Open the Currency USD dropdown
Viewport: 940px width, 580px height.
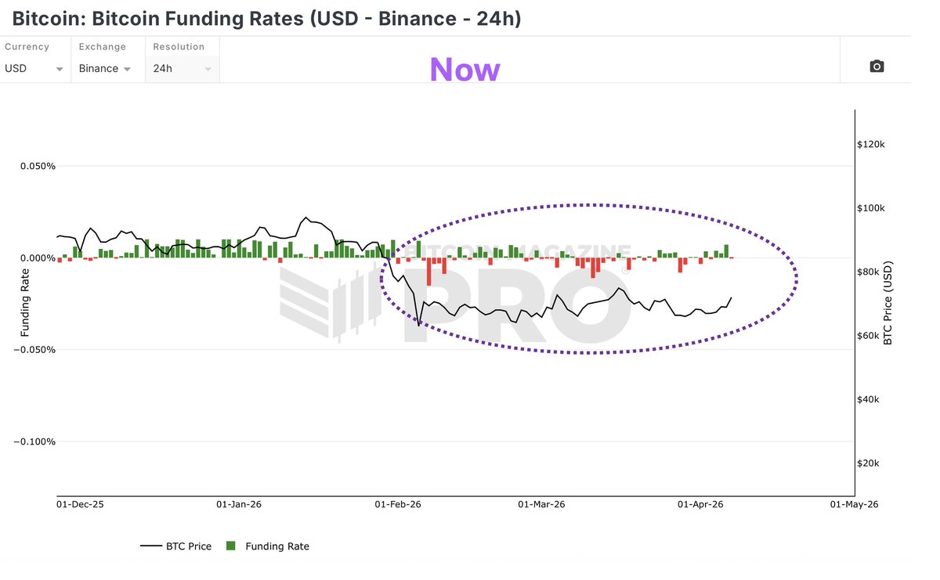point(34,68)
